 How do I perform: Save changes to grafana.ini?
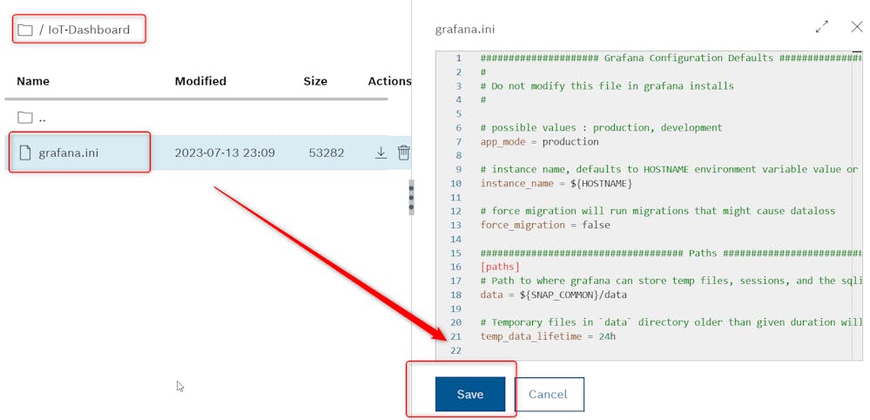coord(470,394)
